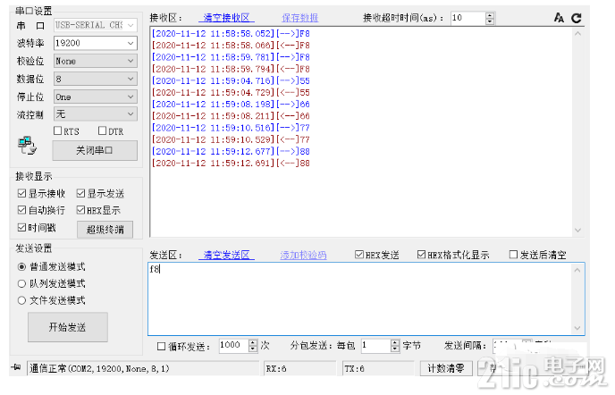Image resolution: width=615 pixels, height=395 pixels.
Task: Click the serial connection computer icon
Action: (x=27, y=146)
